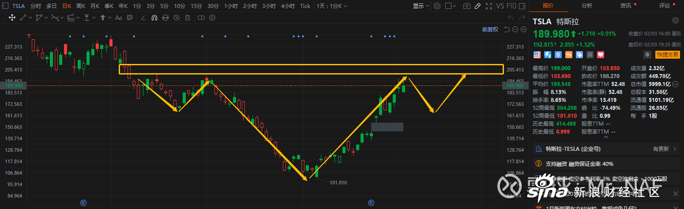This screenshot has width=684, height=209.
Task: Toggle the magnet snap tool
Action: coord(154,18)
